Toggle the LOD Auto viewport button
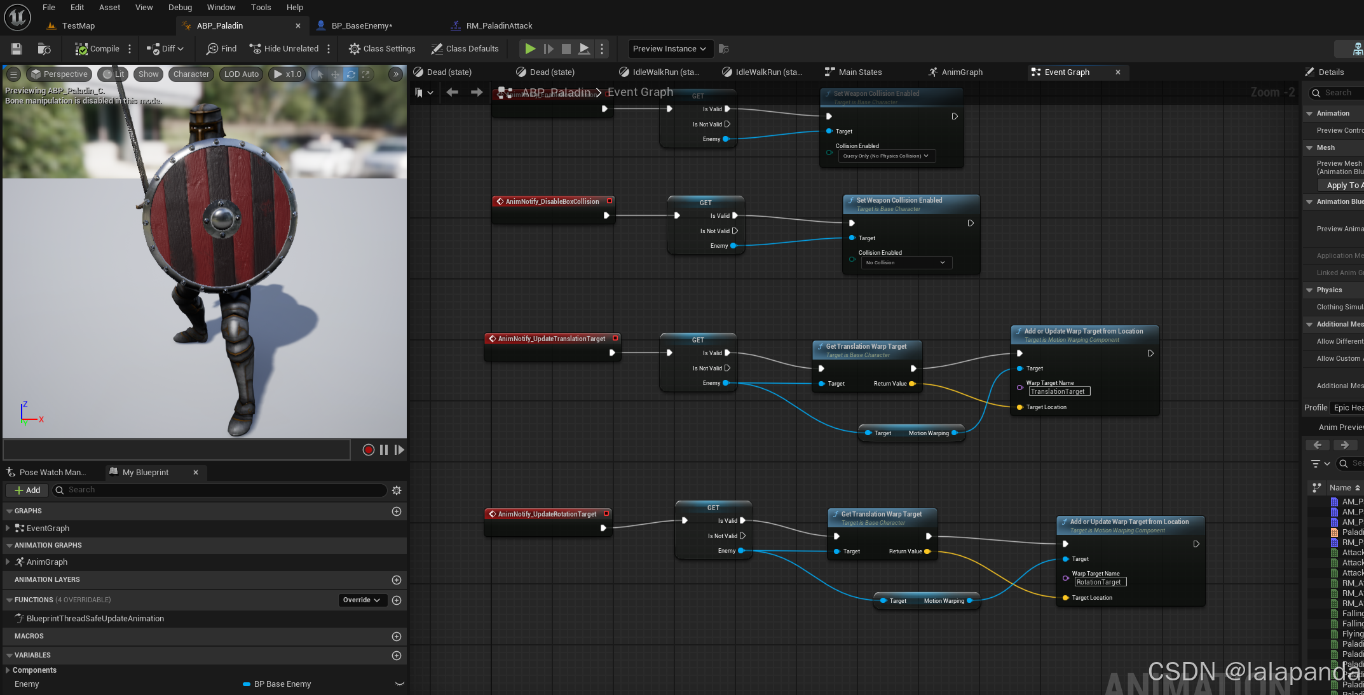The height and width of the screenshot is (695, 1364). click(241, 74)
